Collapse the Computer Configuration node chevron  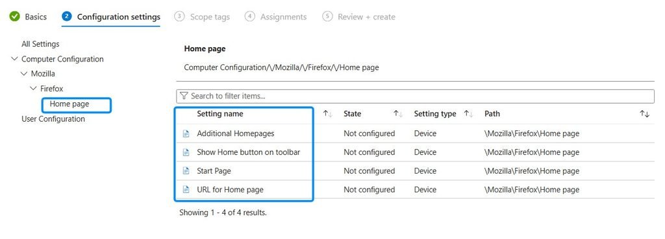pos(15,59)
